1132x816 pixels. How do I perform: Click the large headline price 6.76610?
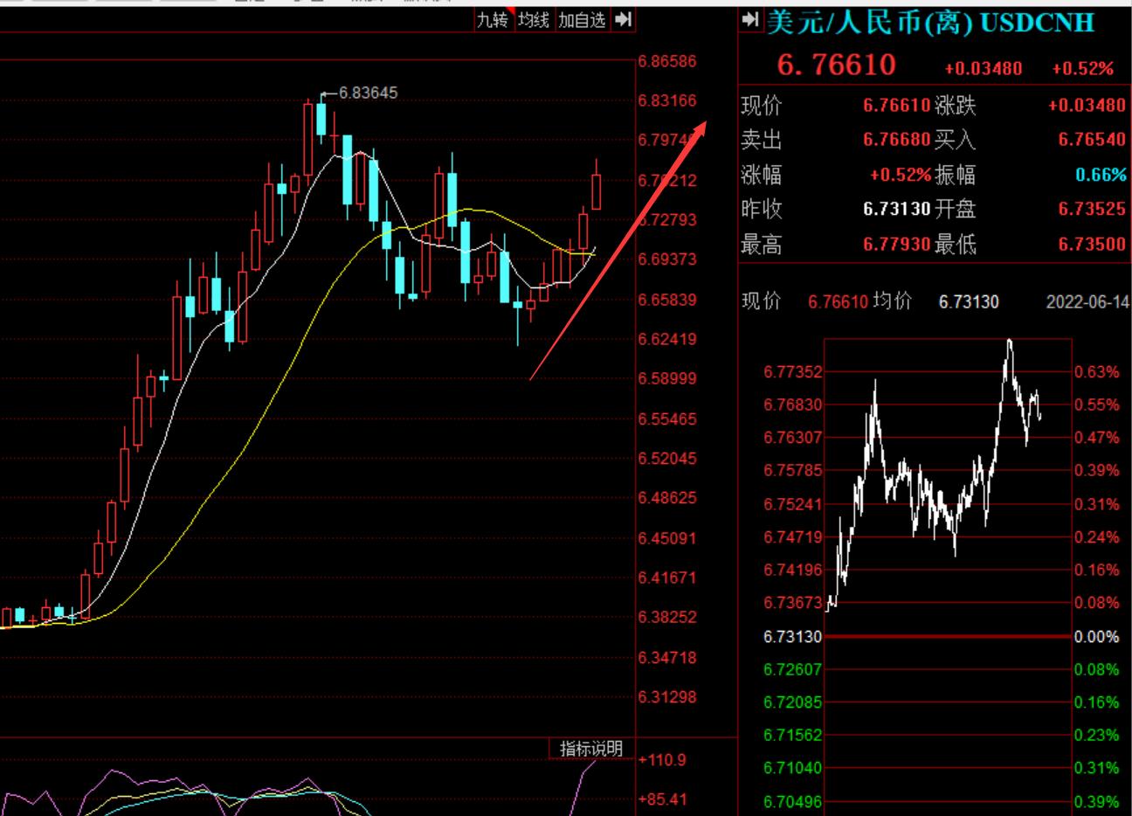point(837,65)
